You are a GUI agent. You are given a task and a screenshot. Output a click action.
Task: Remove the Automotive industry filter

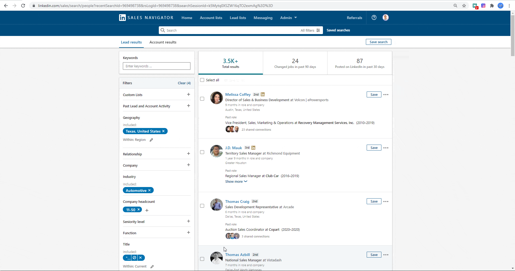pos(149,190)
